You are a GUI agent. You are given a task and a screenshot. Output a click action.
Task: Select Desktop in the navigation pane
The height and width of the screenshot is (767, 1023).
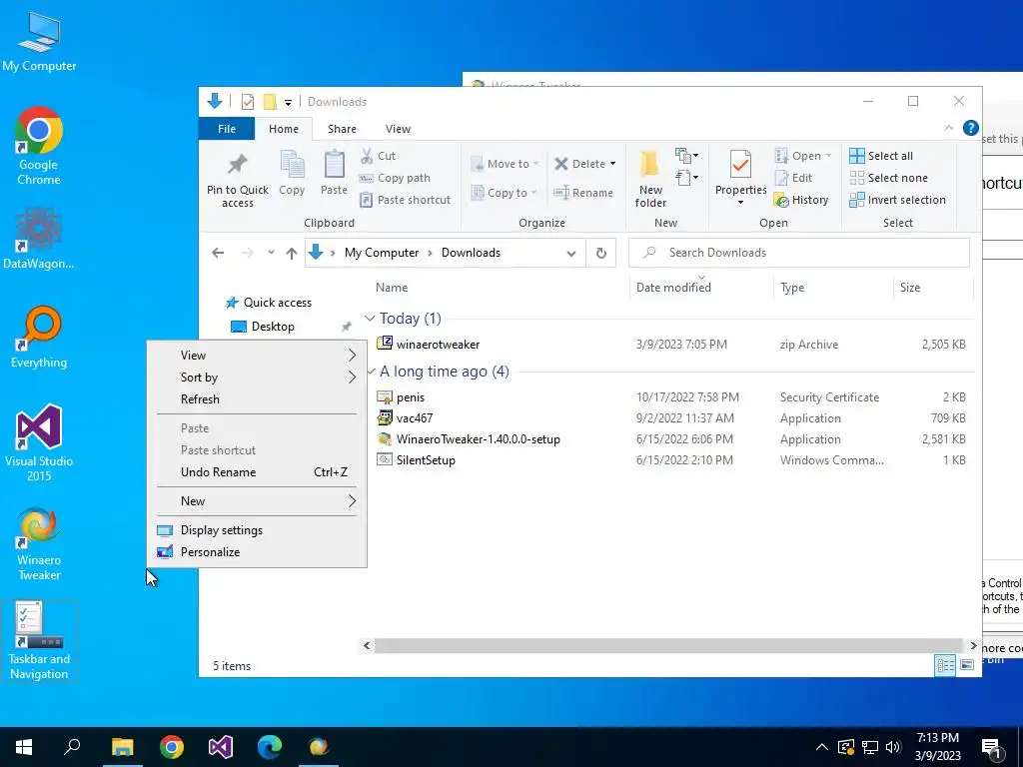tap(273, 327)
